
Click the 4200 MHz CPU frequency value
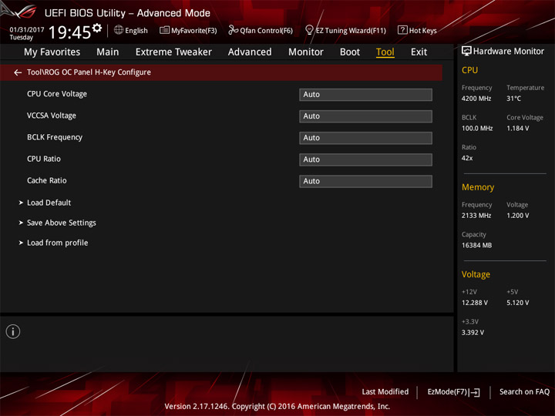pyautogui.click(x=476, y=99)
